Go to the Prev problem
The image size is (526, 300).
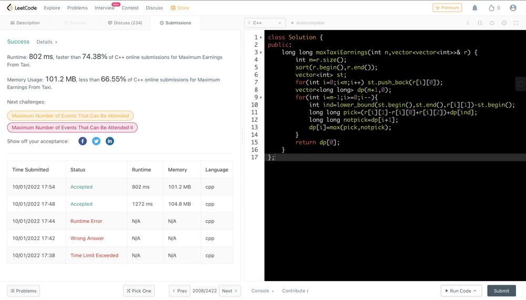pos(180,291)
